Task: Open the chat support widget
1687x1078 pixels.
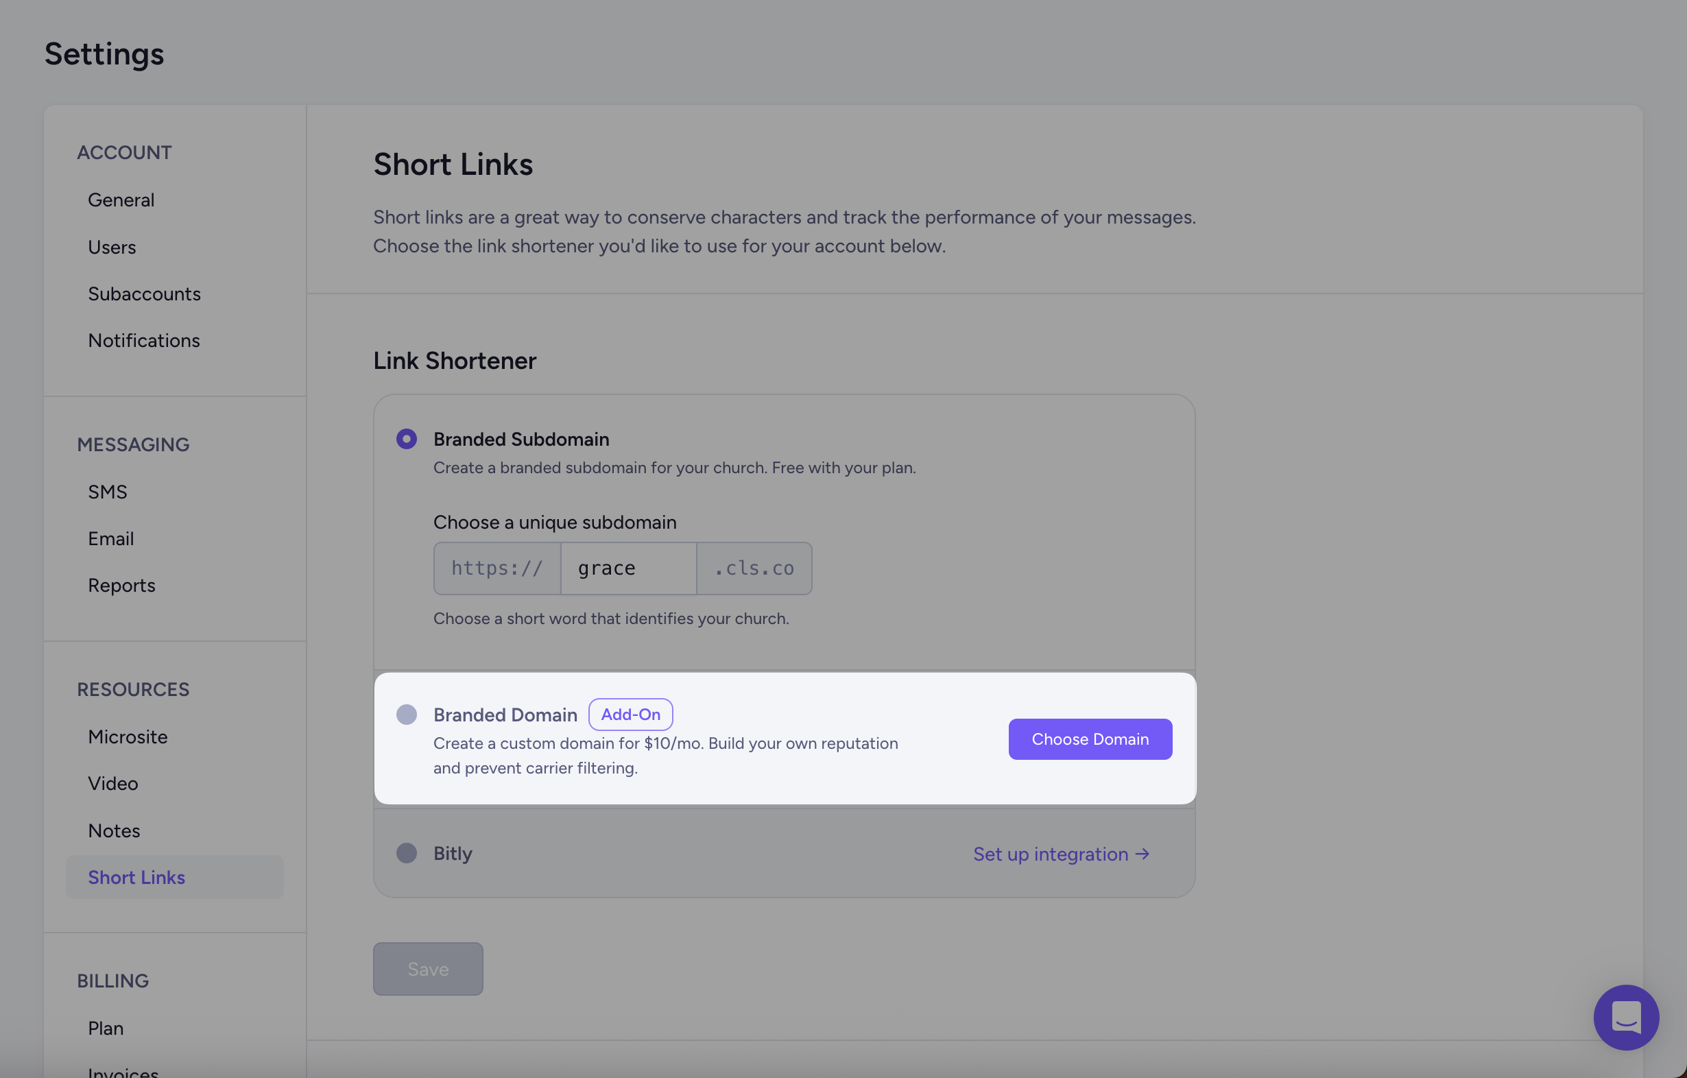Action: click(x=1625, y=1017)
